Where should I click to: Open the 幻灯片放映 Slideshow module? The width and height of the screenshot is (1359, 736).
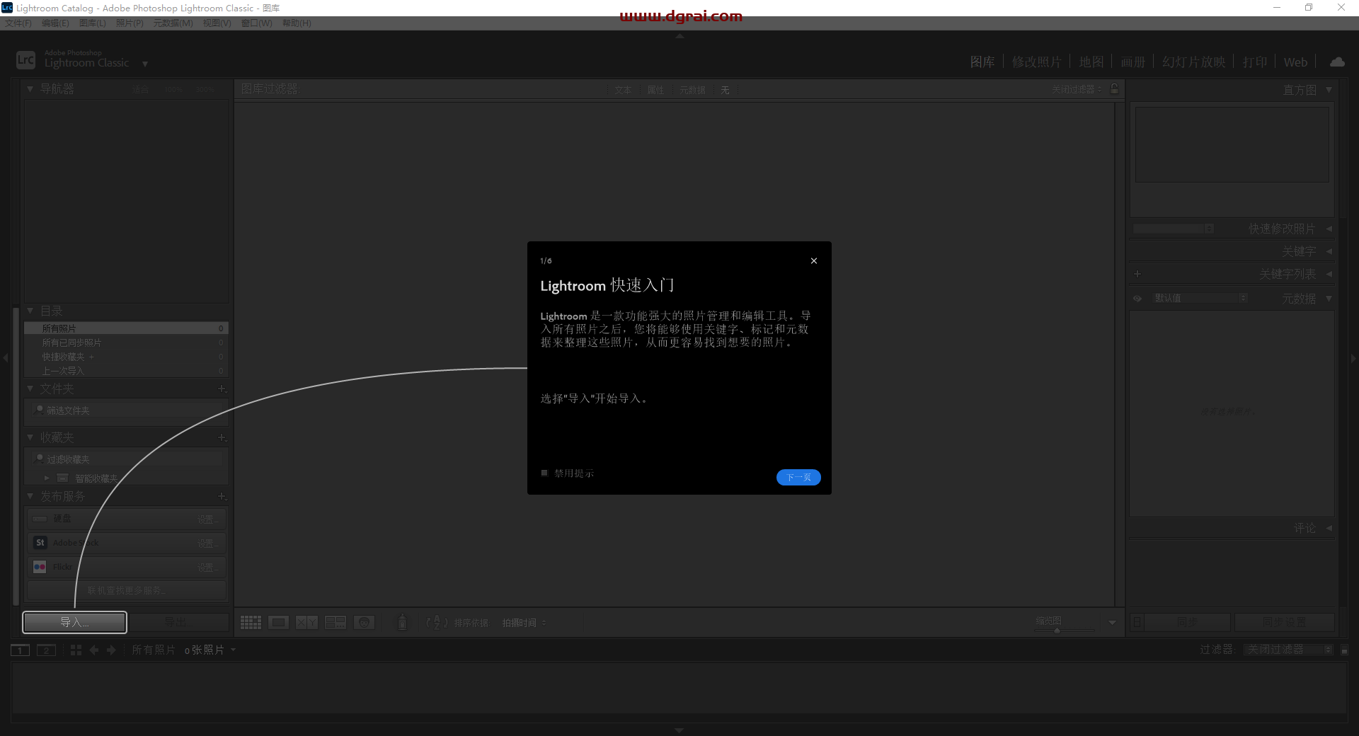point(1193,62)
